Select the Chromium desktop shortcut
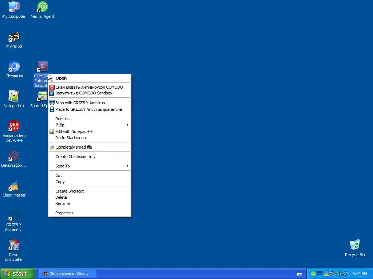The width and height of the screenshot is (373, 279). coord(14,69)
